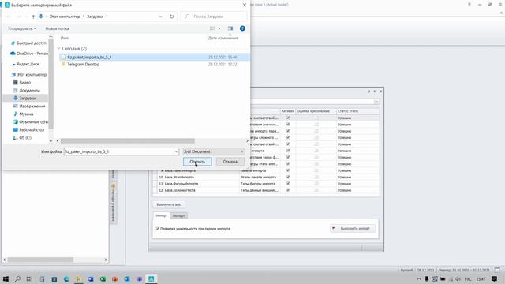505x284 pixels.
Task: Open Музыка folder in navigation pane
Action: tap(23, 114)
